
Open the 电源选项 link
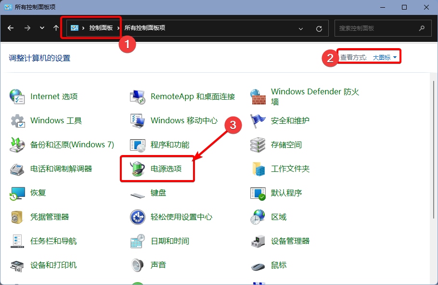tap(166, 169)
